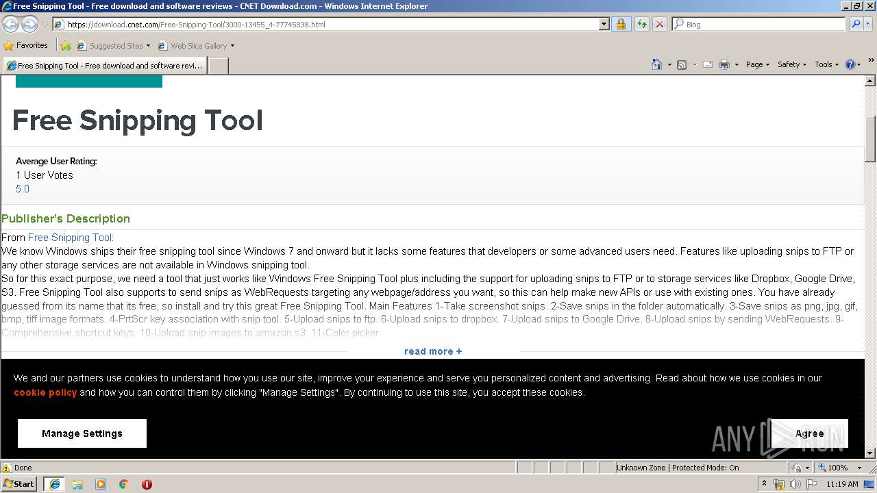
Task: Click the Read Mail envelope icon
Action: pyautogui.click(x=708, y=64)
